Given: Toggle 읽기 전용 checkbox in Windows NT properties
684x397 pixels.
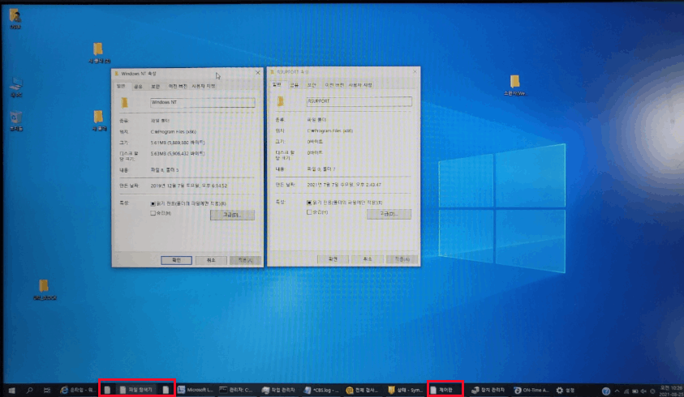Looking at the screenshot, I should (153, 203).
